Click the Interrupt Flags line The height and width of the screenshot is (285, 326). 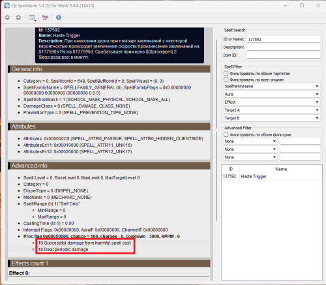pos(95,230)
